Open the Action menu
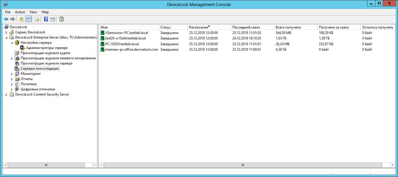Image resolution: width=398 pixels, height=177 pixels. (x=20, y=12)
